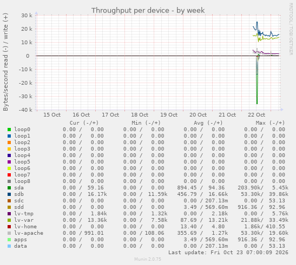The height and width of the screenshot is (265, 296).
Task: Click the 'Max (-/+)' column header
Action: coord(270,123)
